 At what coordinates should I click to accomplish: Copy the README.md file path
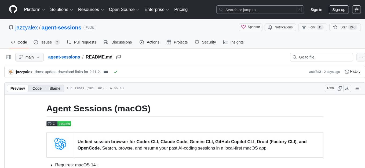point(118,57)
